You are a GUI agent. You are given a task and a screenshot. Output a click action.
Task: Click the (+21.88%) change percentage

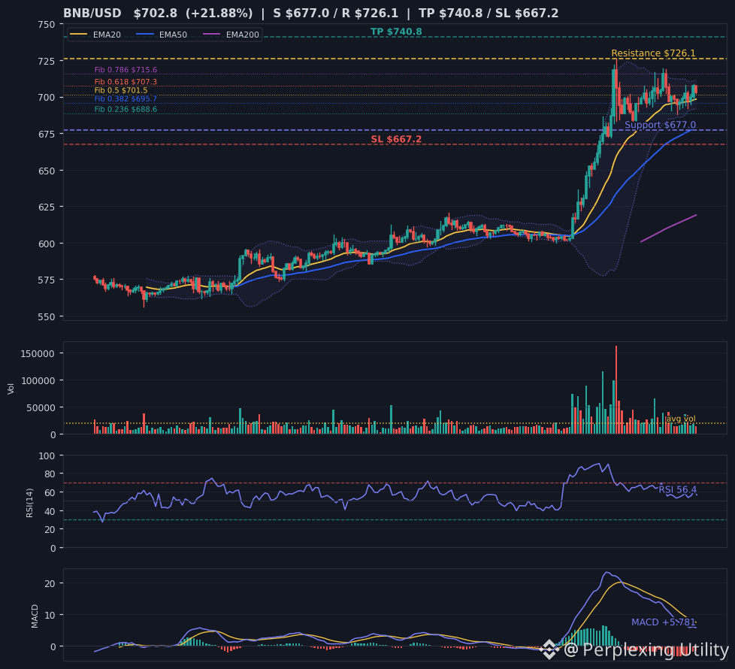[x=219, y=13]
